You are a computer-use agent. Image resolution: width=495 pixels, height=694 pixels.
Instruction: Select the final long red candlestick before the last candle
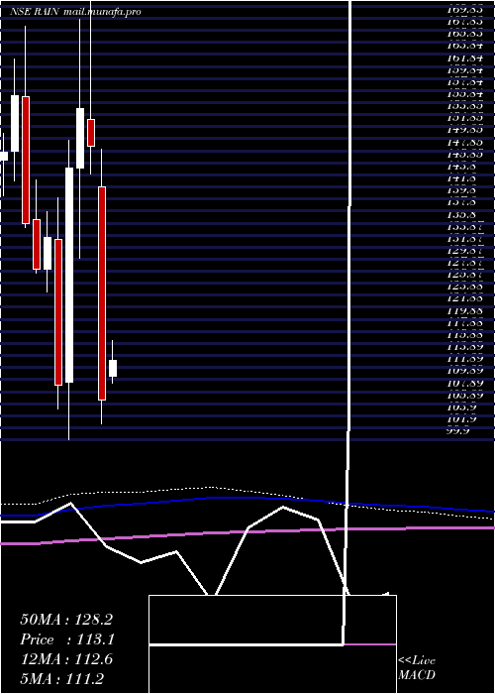pos(102,293)
